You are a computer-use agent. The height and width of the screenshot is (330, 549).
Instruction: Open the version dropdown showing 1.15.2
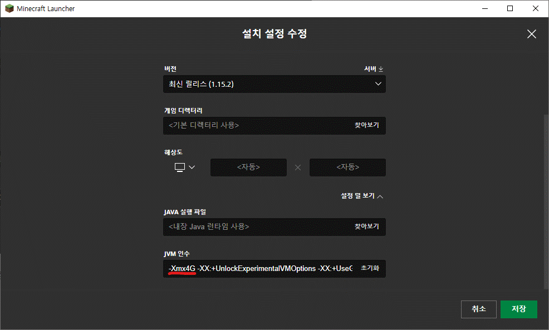click(274, 84)
